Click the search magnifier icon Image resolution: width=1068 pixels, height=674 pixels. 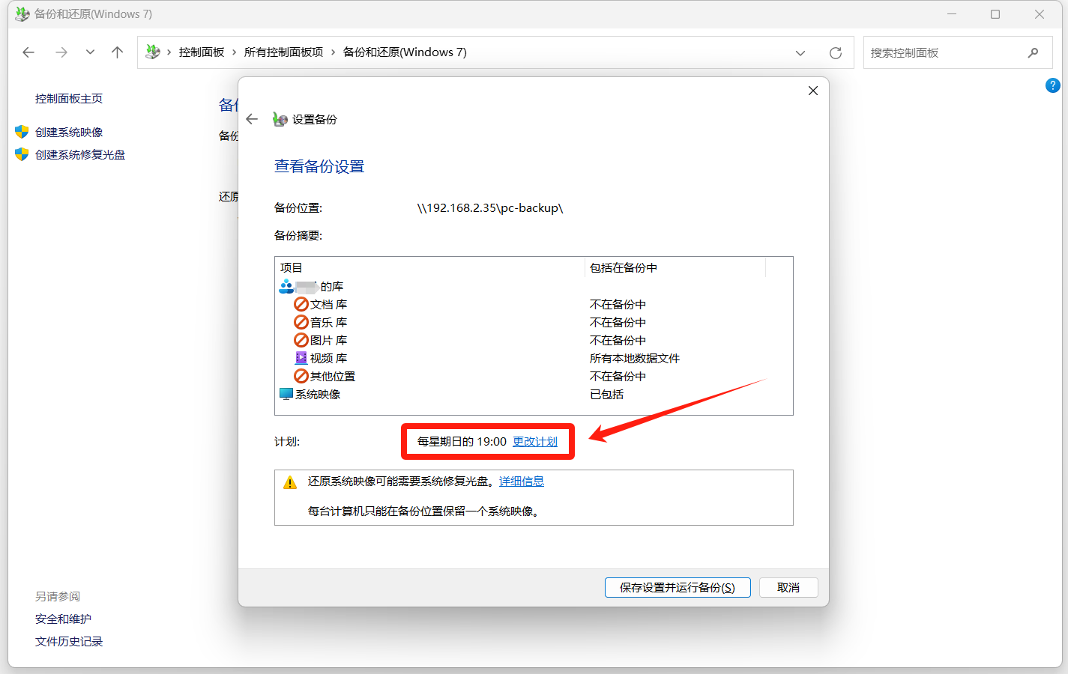(x=1033, y=52)
